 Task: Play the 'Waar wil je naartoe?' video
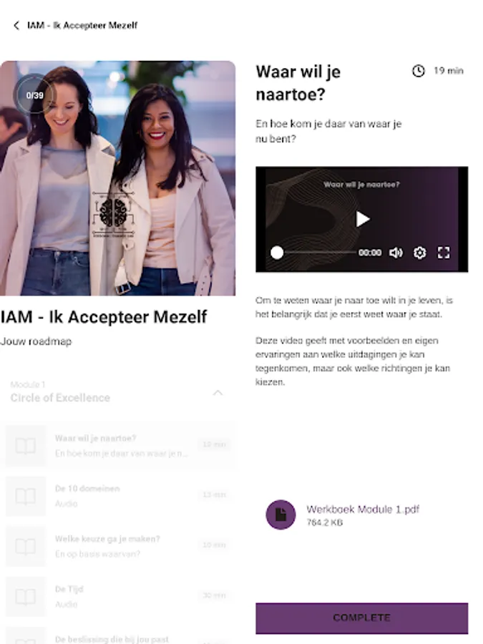[x=362, y=219]
